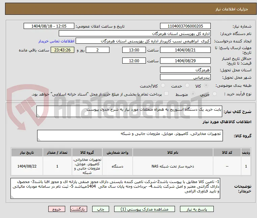Click the تعداد / مقدار column header
257x218 pixels.
coord(57,152)
